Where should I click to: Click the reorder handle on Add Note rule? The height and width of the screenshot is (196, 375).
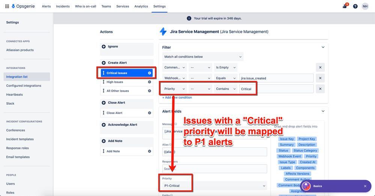[x=104, y=151]
